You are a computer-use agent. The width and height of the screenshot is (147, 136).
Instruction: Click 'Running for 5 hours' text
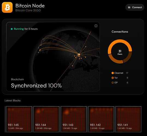point(26,29)
